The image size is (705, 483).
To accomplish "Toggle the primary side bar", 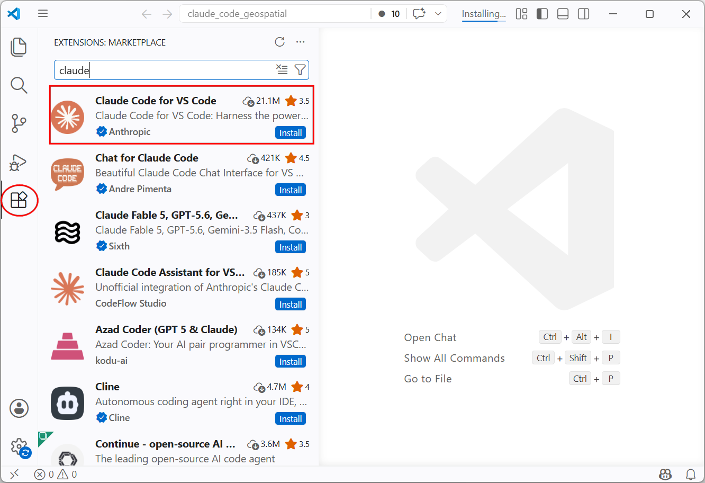I will coord(543,14).
